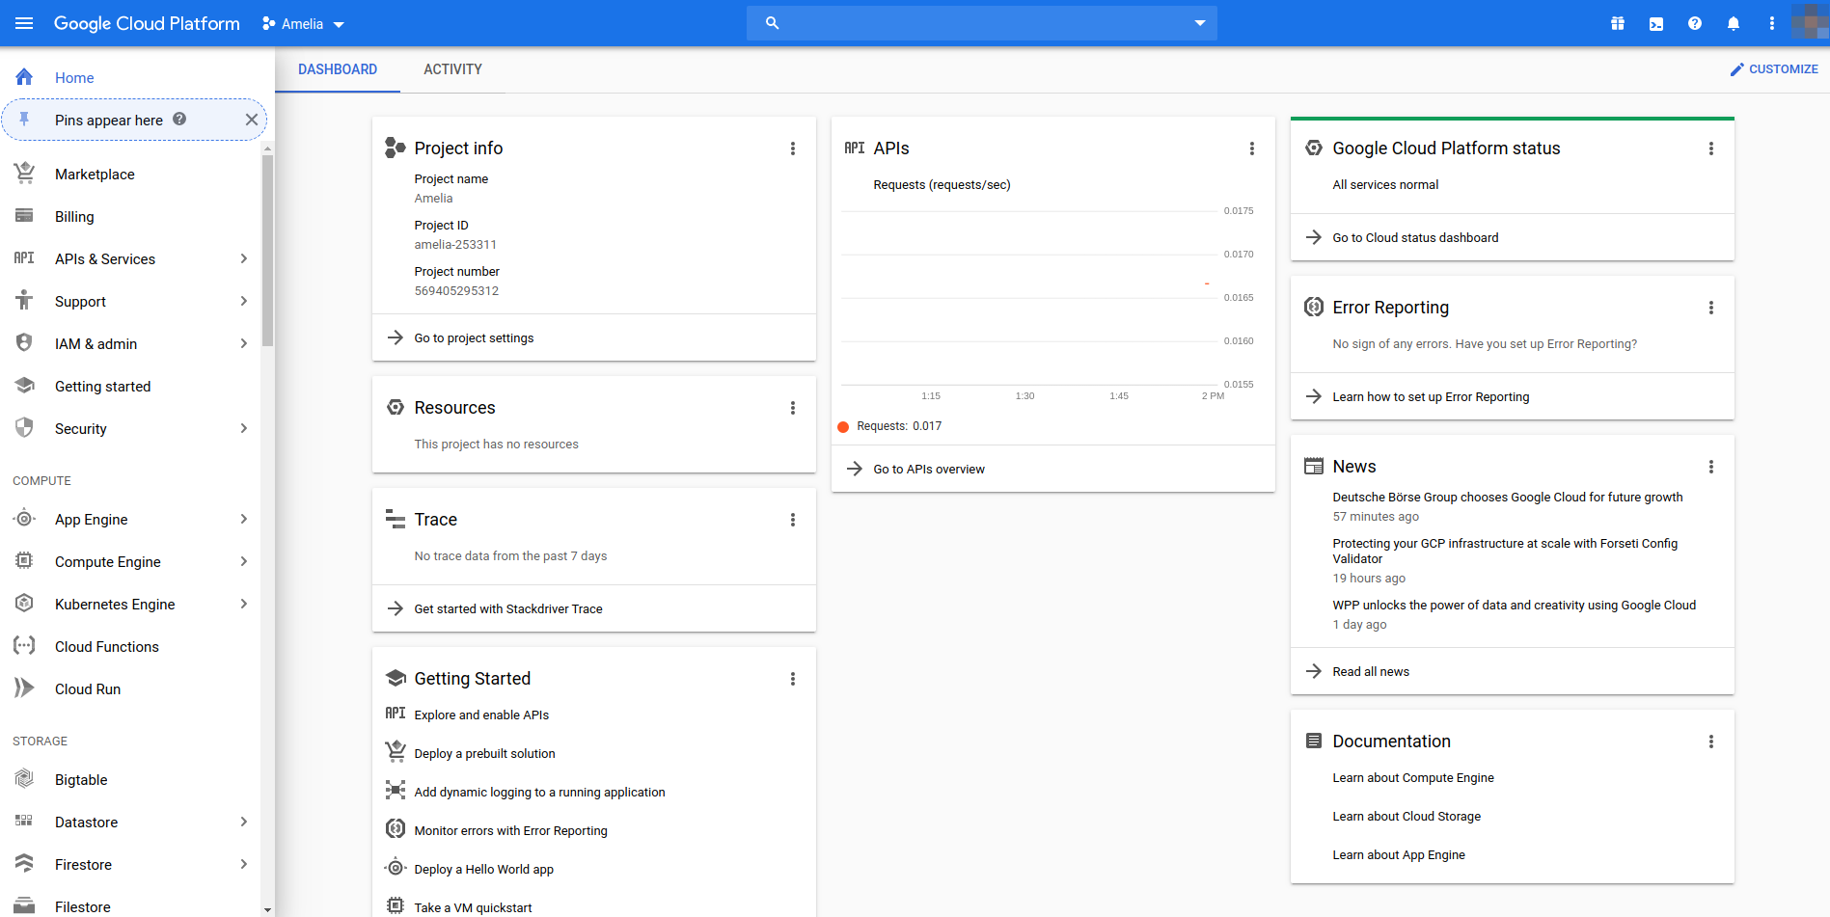
Task: Switch to the DASHBOARD tab
Action: (338, 69)
